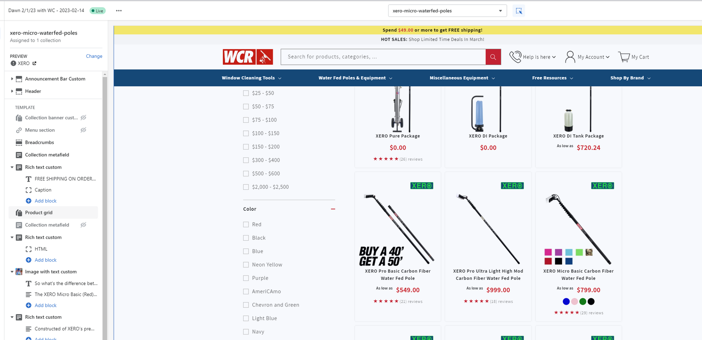This screenshot has width=702, height=340.
Task: Open XERO preview external link icon
Action: pyautogui.click(x=35, y=63)
